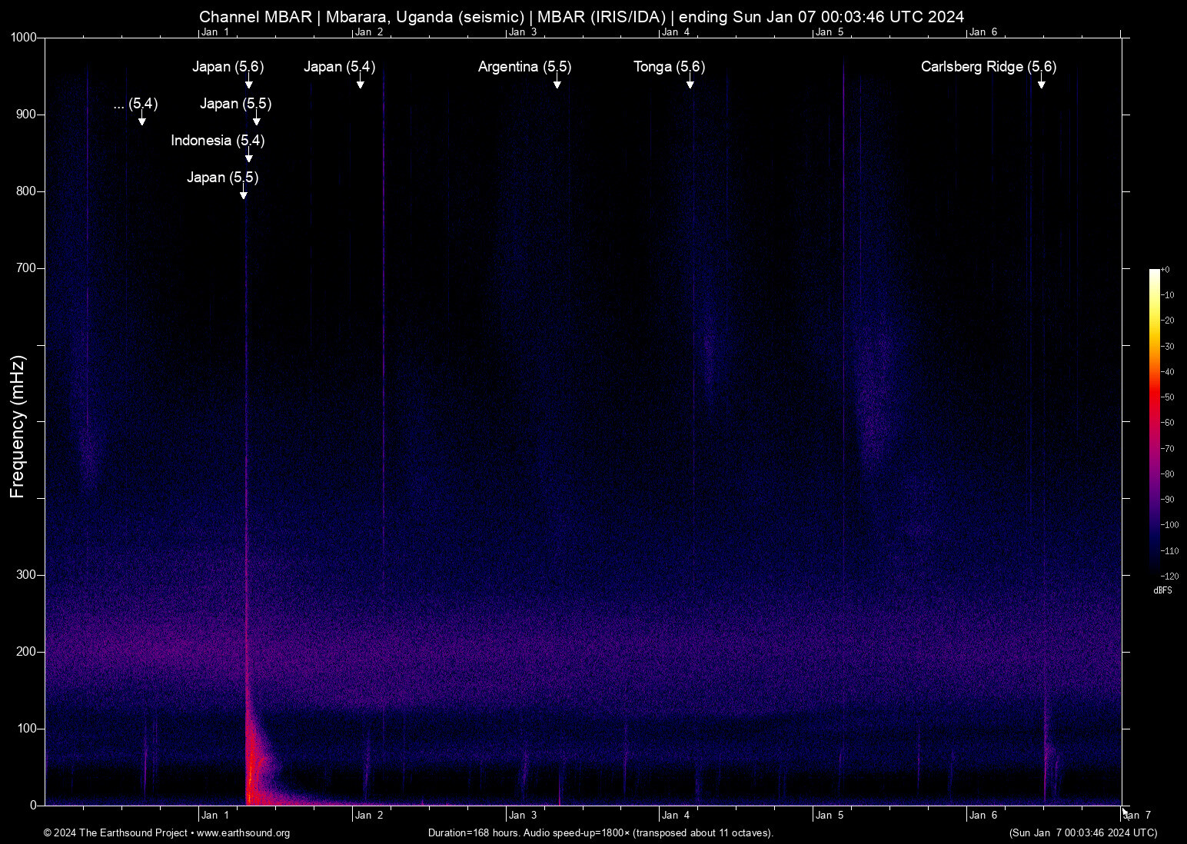Click the Japan (5.5) label above Indonesia

[x=235, y=104]
